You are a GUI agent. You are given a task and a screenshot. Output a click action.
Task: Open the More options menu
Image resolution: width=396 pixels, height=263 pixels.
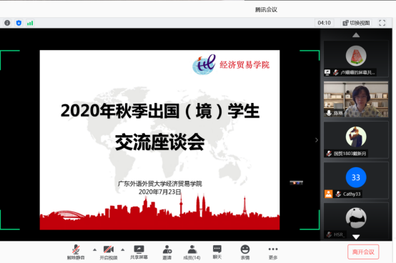pos(273,252)
